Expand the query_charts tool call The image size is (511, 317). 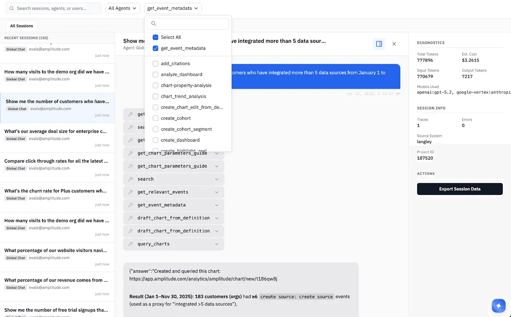pyautogui.click(x=217, y=244)
